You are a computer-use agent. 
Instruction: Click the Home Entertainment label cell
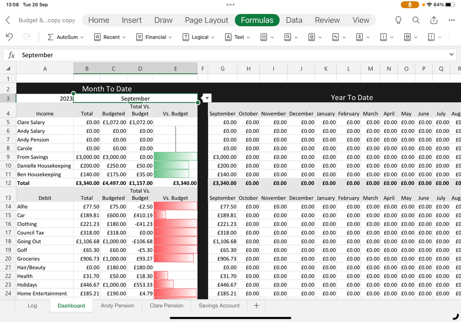(x=45, y=293)
